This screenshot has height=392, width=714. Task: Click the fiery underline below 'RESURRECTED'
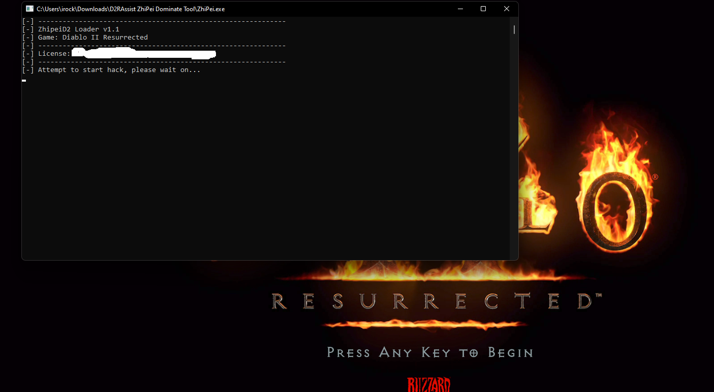pos(424,324)
